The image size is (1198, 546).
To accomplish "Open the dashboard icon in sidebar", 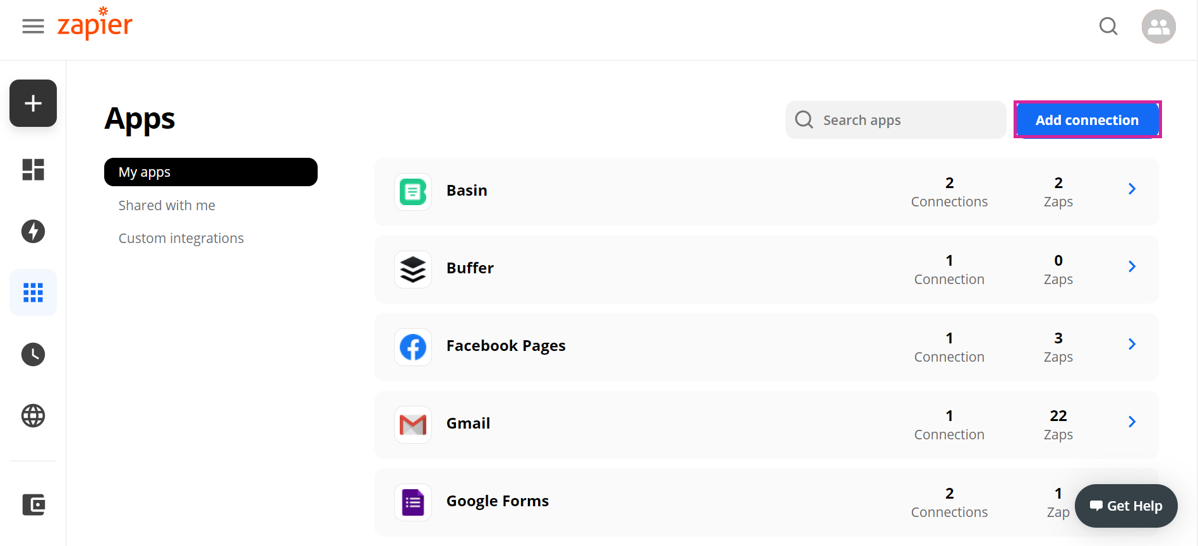I will (x=33, y=169).
